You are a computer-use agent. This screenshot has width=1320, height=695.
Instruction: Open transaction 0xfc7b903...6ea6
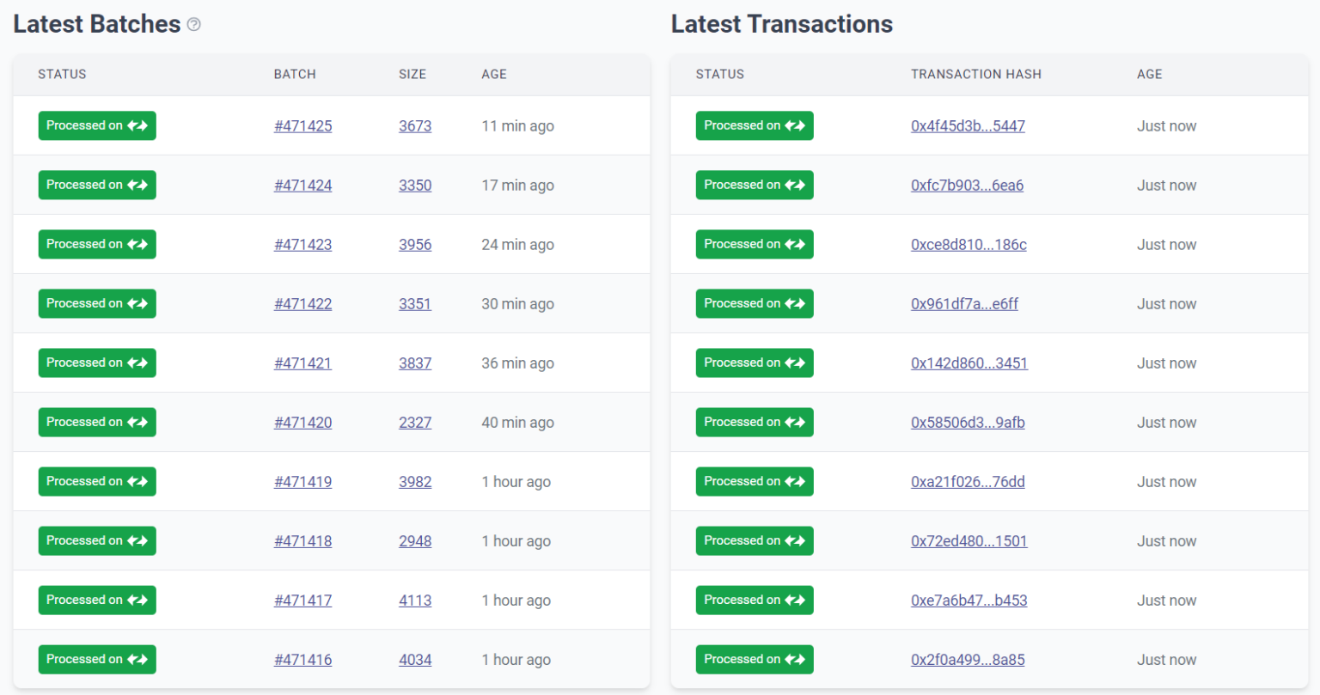pos(967,186)
